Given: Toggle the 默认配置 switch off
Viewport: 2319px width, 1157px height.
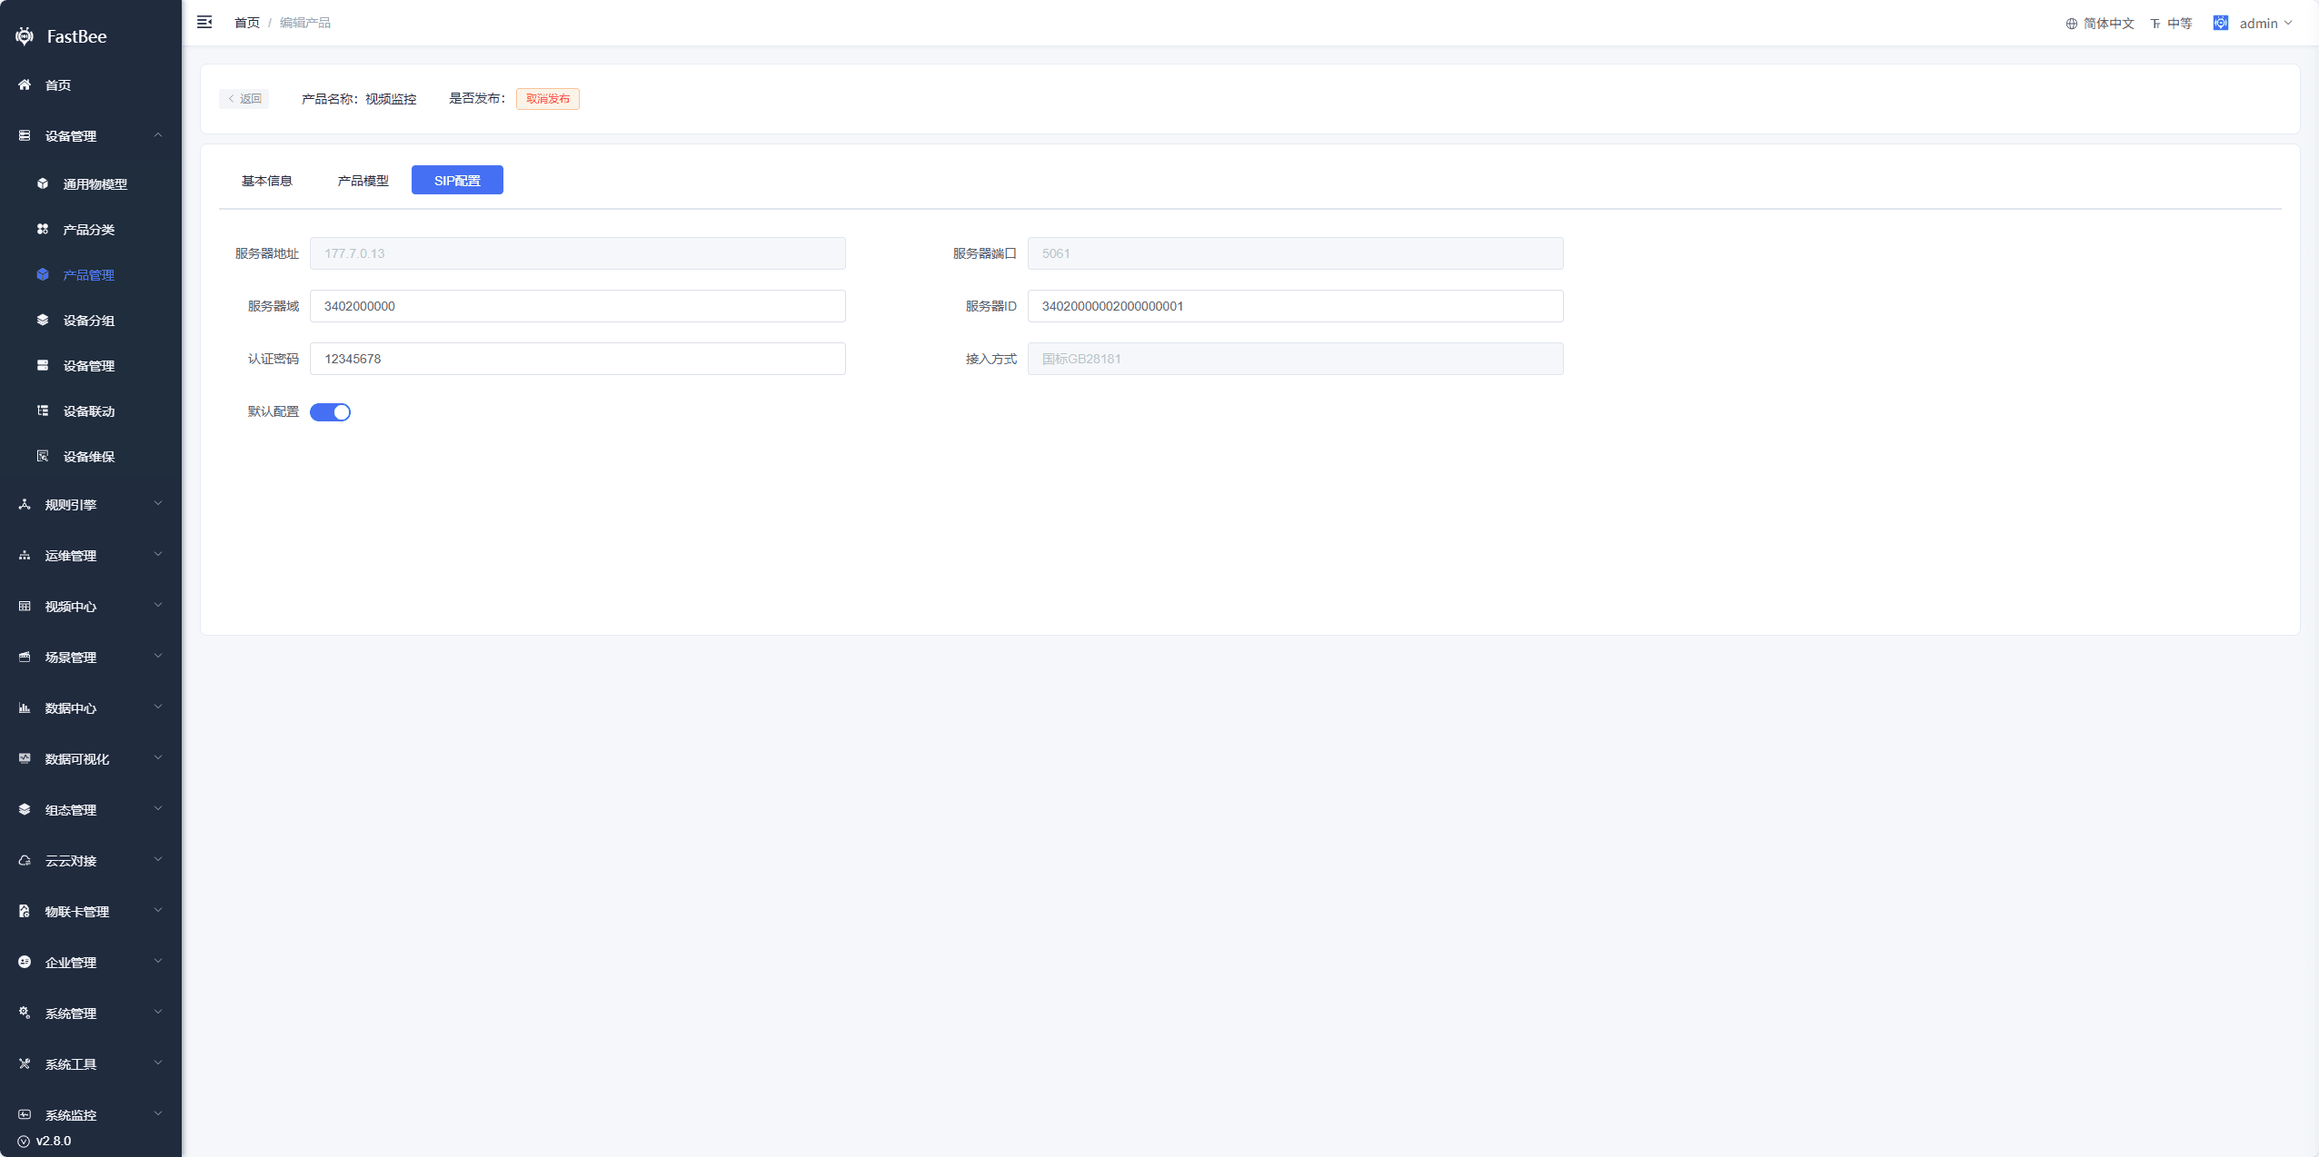Looking at the screenshot, I should point(330,412).
